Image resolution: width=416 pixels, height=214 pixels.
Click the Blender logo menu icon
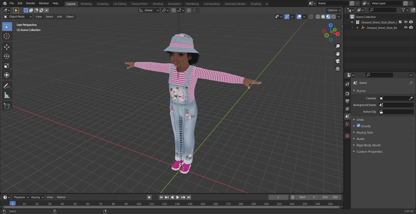[5, 3]
